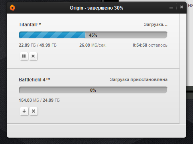Click the 0:54:58 осталось time remaining
The height and width of the screenshot is (144, 193).
(150, 45)
